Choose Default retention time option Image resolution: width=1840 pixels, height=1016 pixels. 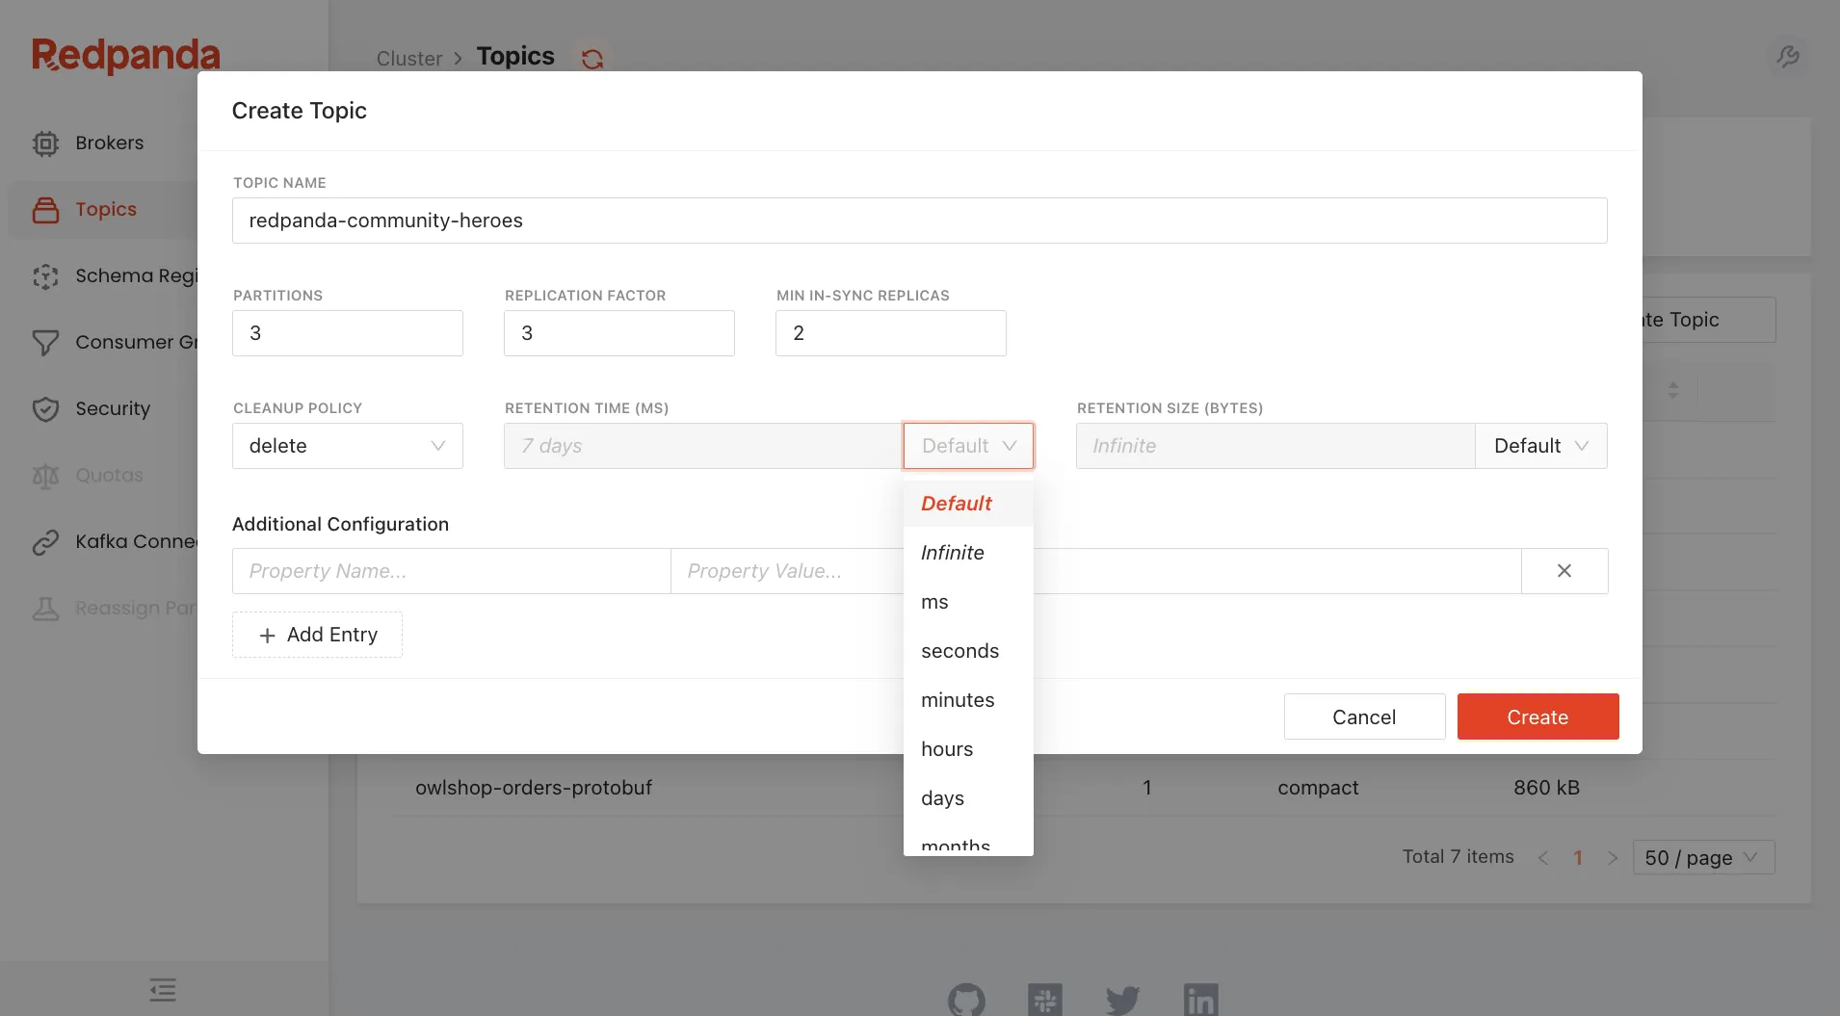[968, 504]
